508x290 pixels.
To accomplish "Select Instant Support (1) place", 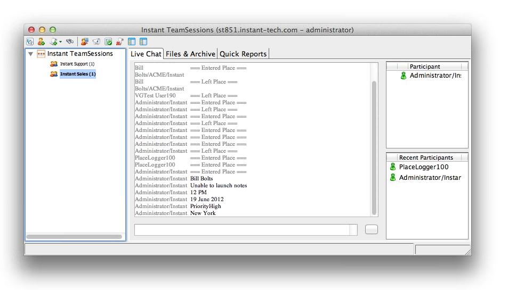I will [x=77, y=64].
